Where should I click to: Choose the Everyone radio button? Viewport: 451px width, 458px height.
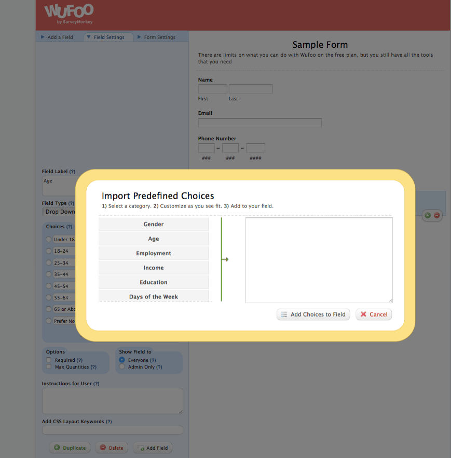(122, 360)
